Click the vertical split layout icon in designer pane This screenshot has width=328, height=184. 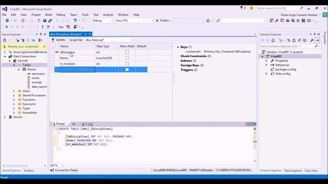[248, 124]
